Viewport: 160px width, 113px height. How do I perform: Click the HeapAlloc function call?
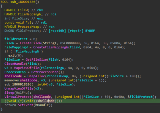point(36,76)
